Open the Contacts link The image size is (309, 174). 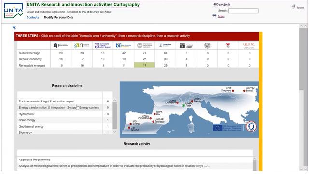(x=33, y=17)
